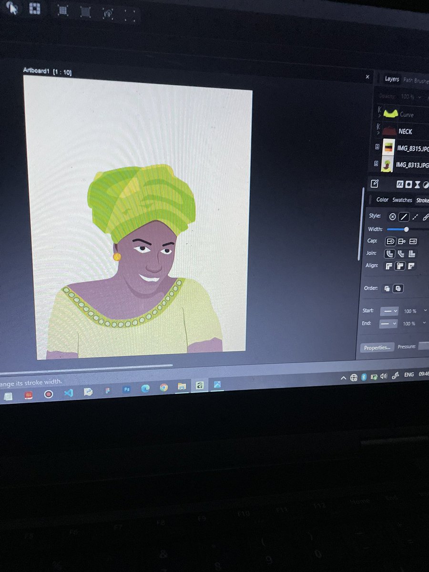The height and width of the screenshot is (572, 429).
Task: Click the Mask Layer icon below layers
Action: (409, 184)
